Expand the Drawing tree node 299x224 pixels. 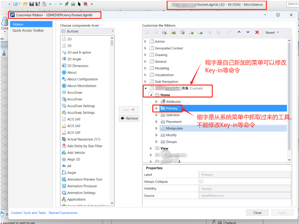coord(145,55)
